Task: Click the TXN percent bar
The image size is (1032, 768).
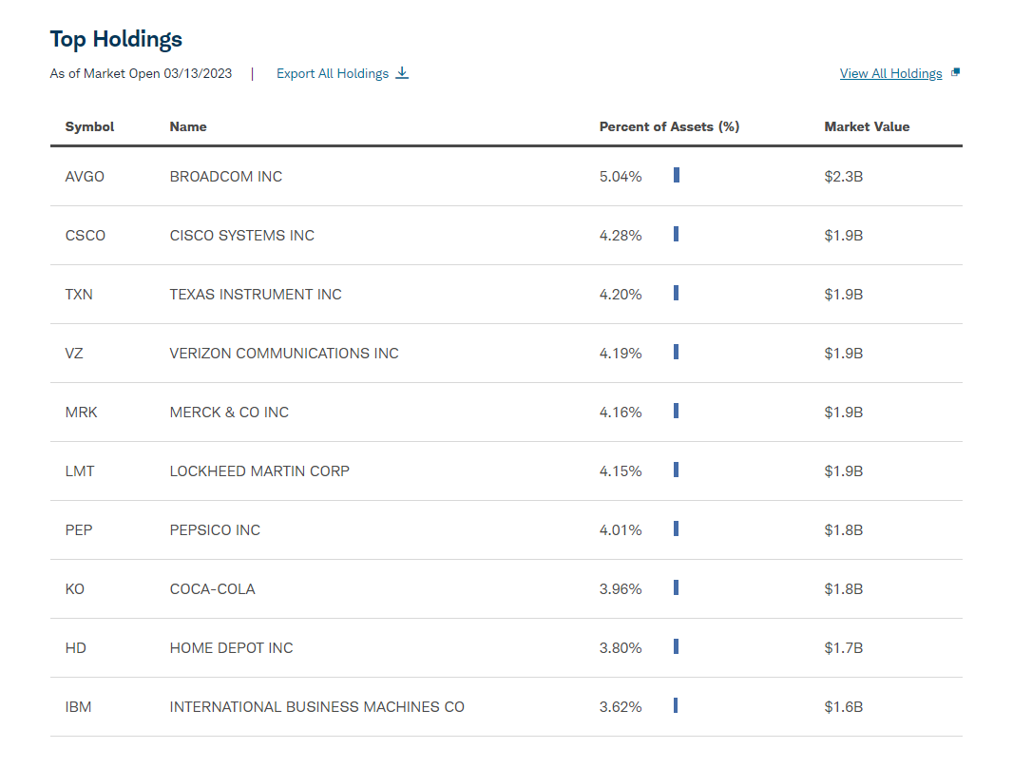Action: (x=676, y=293)
